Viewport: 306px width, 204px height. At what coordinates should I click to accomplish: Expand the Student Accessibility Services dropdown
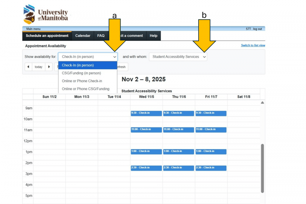point(178,57)
